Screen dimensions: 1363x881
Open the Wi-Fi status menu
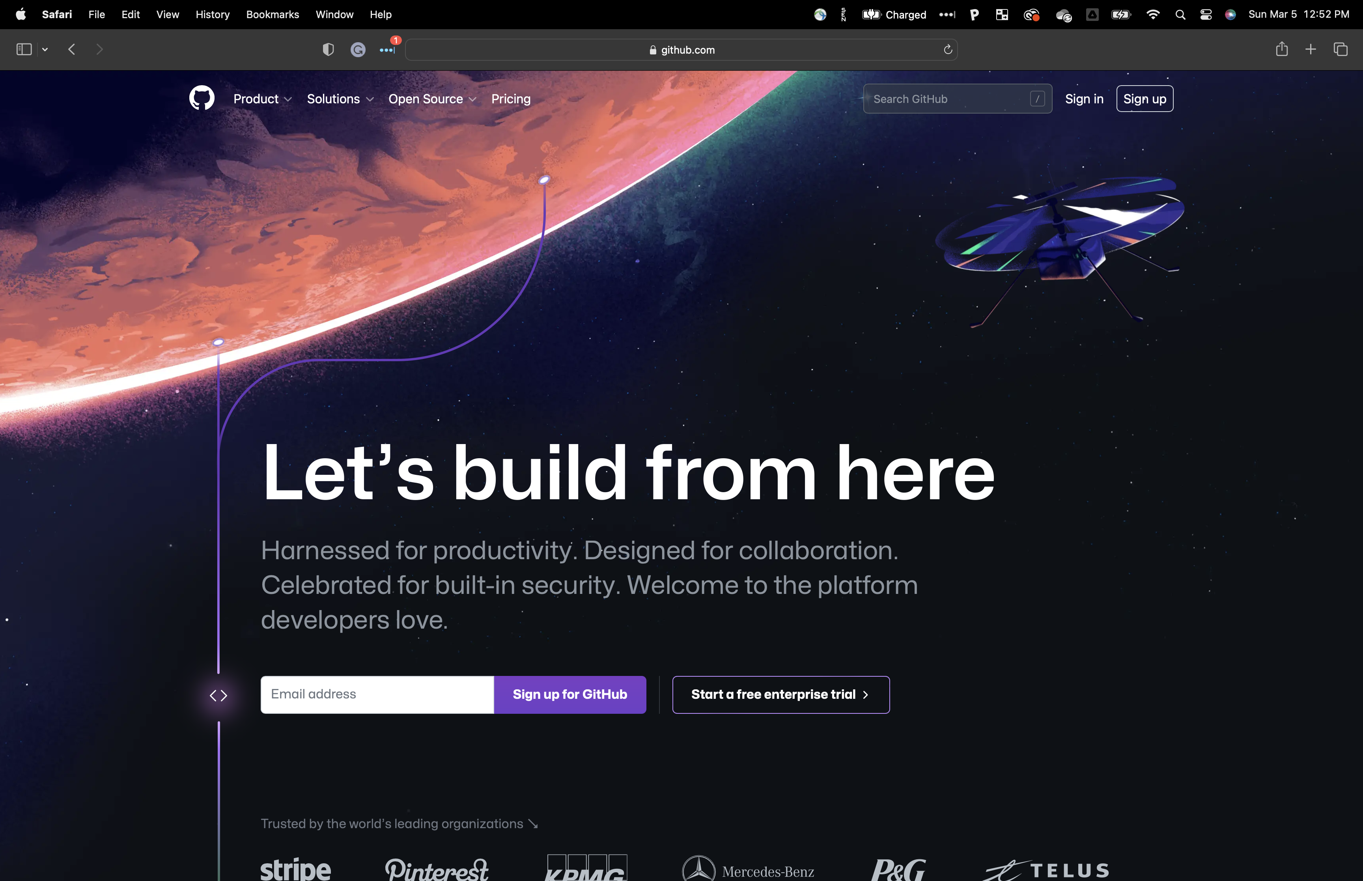click(1153, 15)
